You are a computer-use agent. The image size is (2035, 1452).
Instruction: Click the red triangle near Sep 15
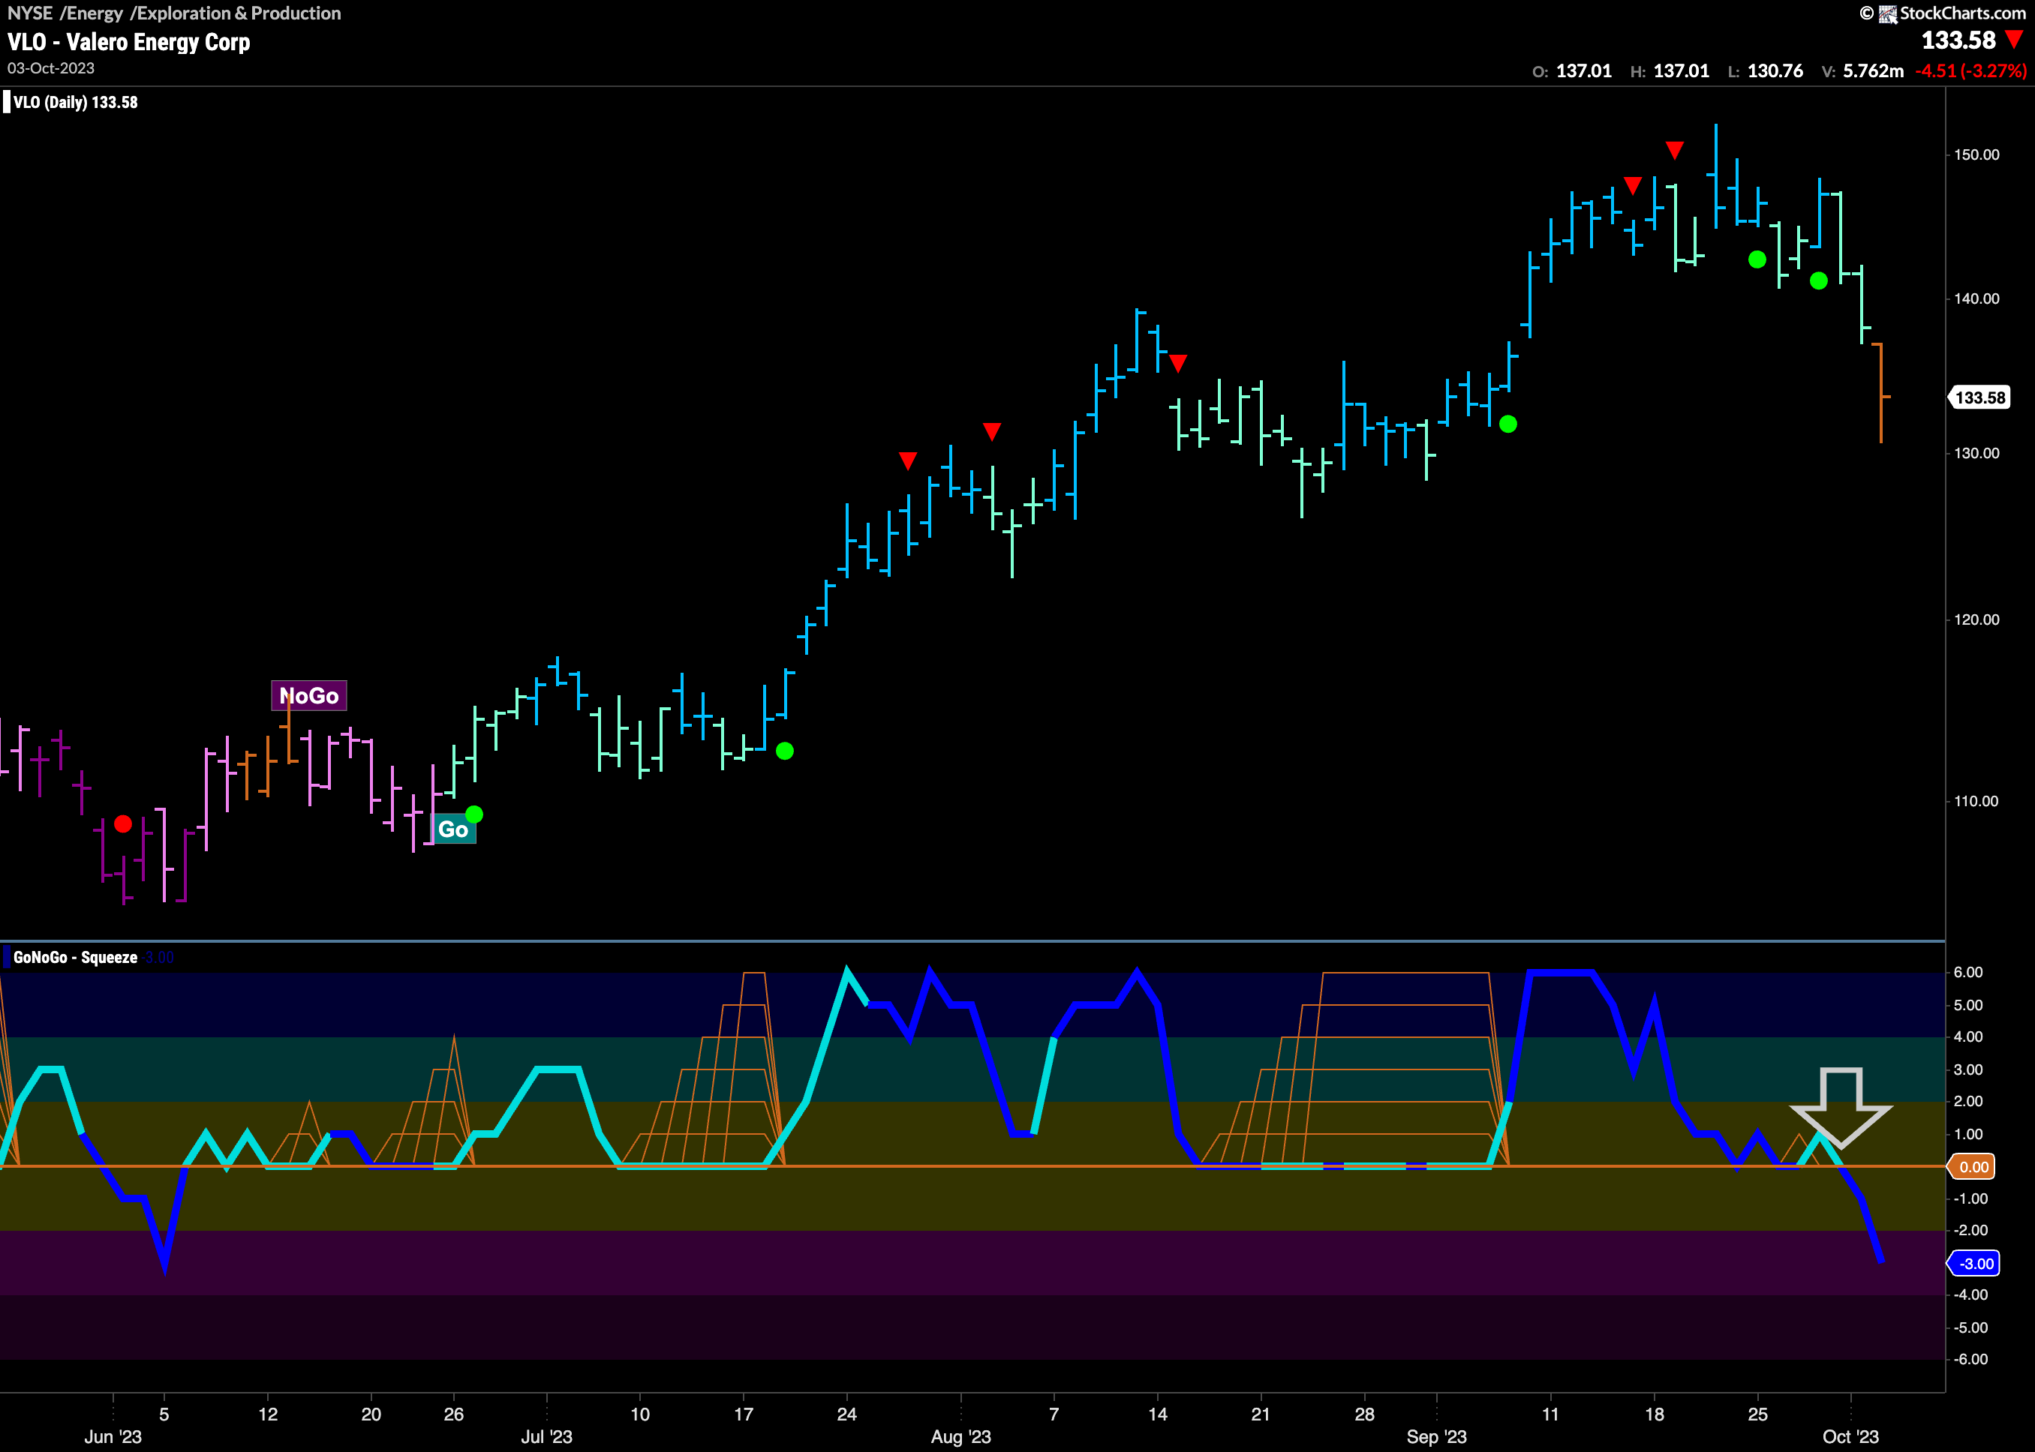1633,185
